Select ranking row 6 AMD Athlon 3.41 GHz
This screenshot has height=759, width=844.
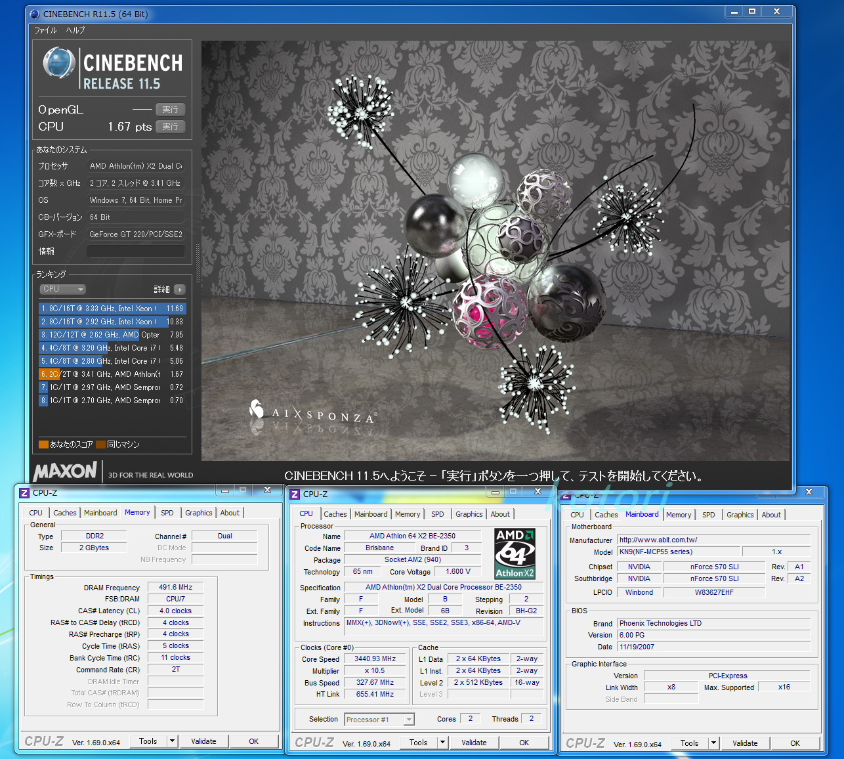[x=112, y=374]
